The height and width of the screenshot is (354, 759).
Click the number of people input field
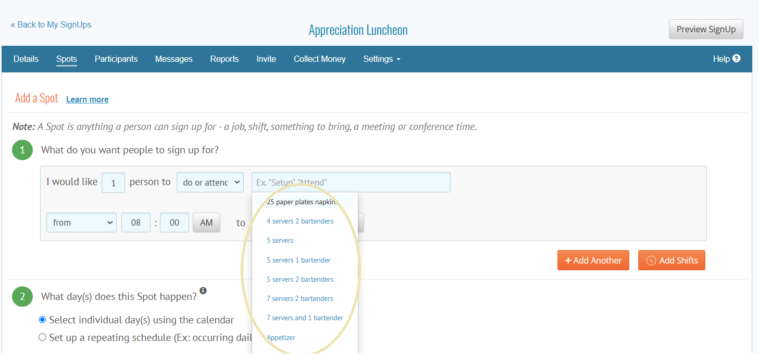tap(113, 182)
